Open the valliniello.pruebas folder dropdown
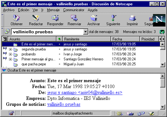The image size is (167, 117). pos(85,32)
